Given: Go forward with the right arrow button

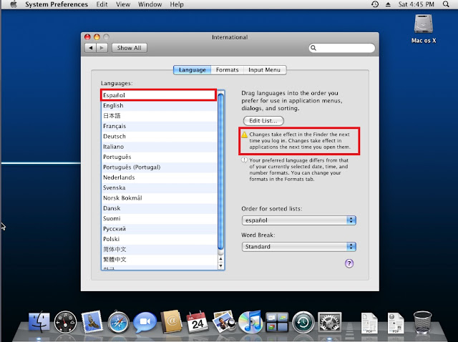Looking at the screenshot, I should click(102, 48).
